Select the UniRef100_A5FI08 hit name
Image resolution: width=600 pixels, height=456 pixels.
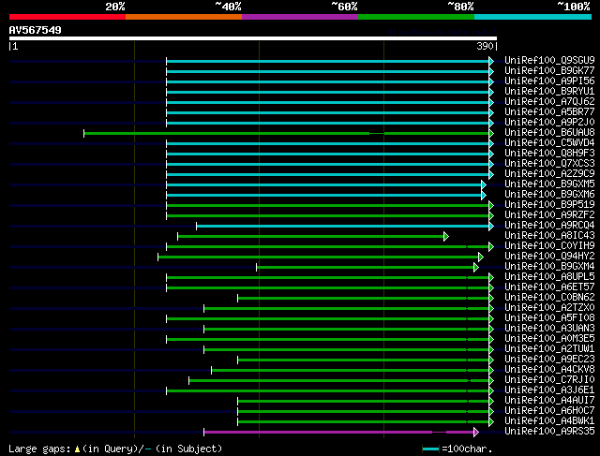pos(549,318)
